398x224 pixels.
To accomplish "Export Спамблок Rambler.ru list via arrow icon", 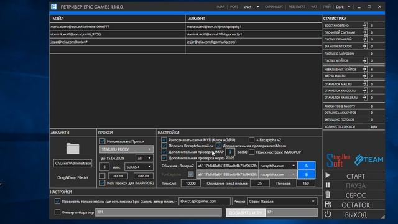I will (x=365, y=97).
